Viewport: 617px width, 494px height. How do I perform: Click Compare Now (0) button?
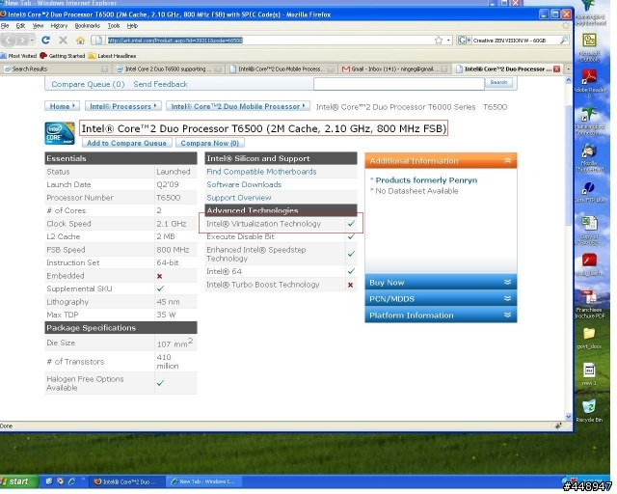click(x=210, y=143)
